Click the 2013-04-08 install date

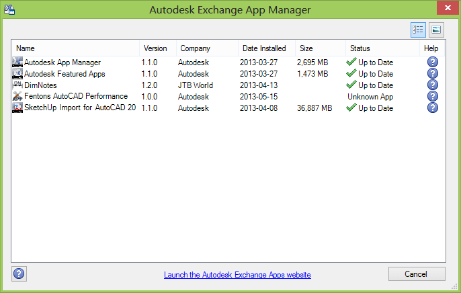point(259,108)
